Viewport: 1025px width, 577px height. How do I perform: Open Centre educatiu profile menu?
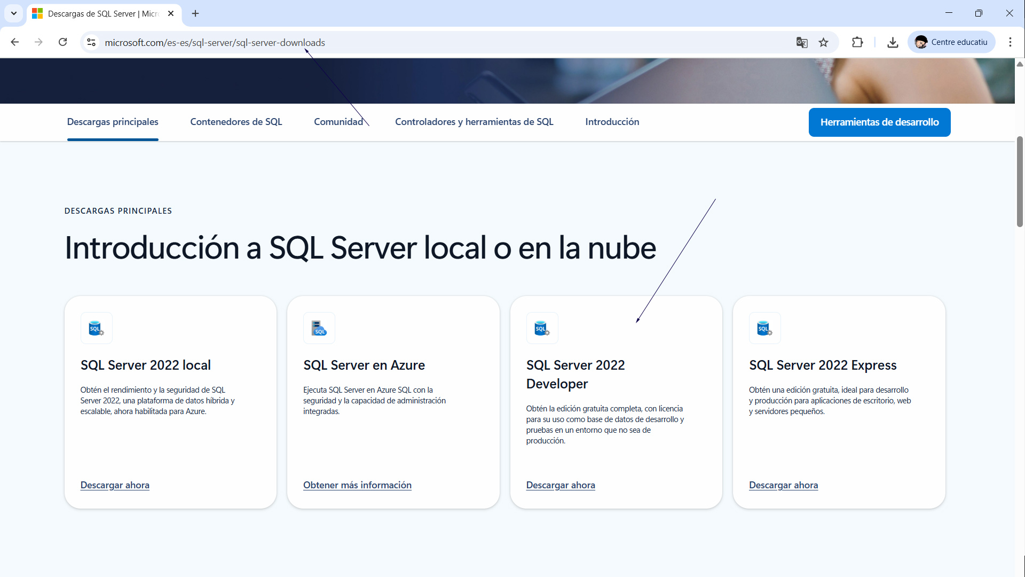click(x=951, y=42)
